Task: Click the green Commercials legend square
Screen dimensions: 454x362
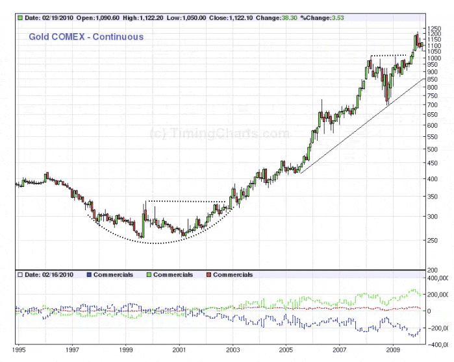Action: [x=148, y=275]
